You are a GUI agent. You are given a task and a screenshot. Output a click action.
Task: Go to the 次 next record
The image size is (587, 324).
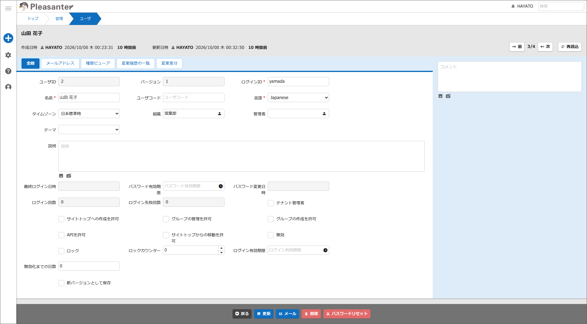[x=545, y=47]
